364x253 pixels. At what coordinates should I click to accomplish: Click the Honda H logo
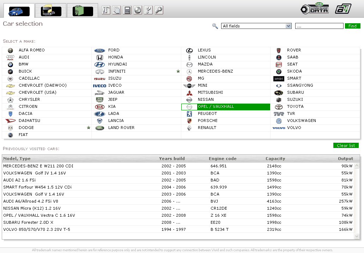(x=99, y=57)
